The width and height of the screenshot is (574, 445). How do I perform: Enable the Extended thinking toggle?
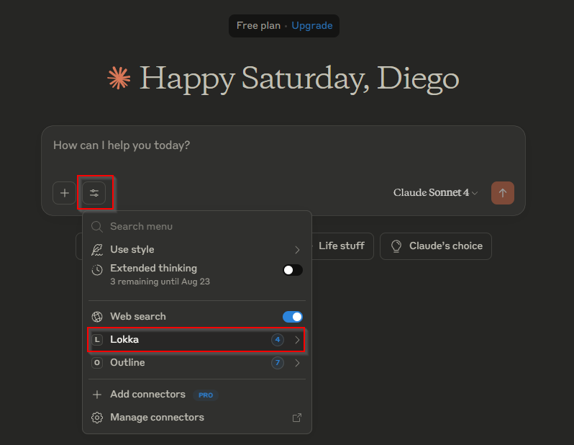click(293, 270)
